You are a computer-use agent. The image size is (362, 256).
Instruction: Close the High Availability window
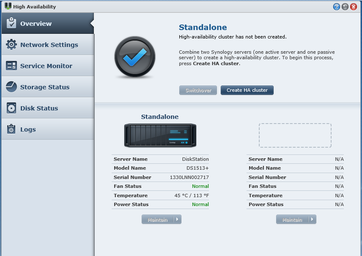click(x=354, y=7)
